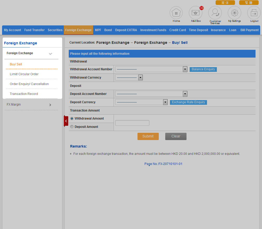
Task: Select the Deposit Amount radio button
Action: point(72,127)
